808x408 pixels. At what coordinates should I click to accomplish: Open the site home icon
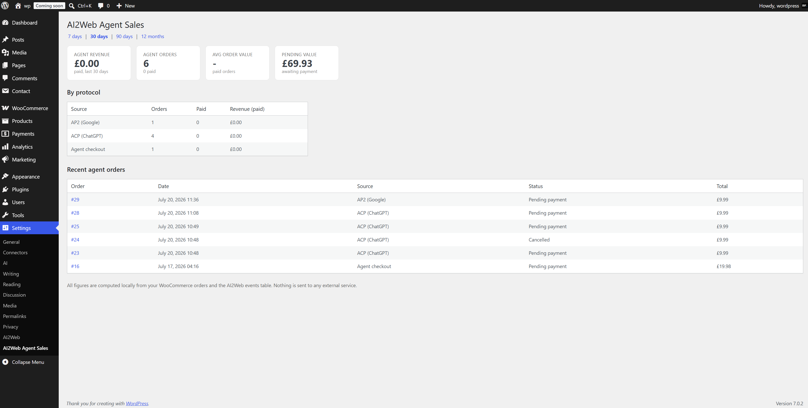click(18, 6)
